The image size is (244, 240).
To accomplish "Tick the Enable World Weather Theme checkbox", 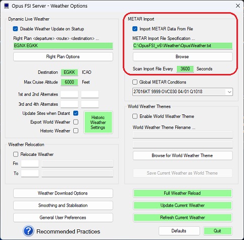I will tap(135, 116).
